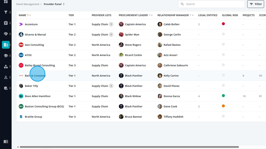The height and width of the screenshot is (149, 266).
Task: Sort by Procurement Leader column arrows
Action: pyautogui.click(x=151, y=15)
